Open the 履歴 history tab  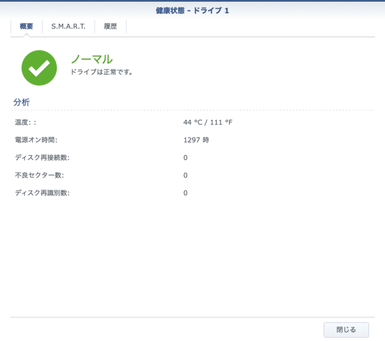[x=110, y=26]
